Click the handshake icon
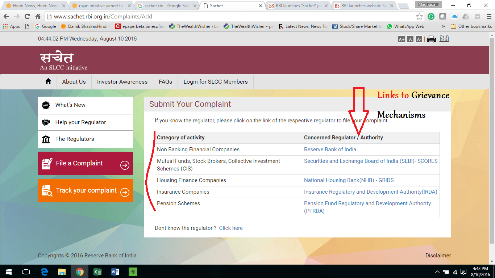 [46, 123]
